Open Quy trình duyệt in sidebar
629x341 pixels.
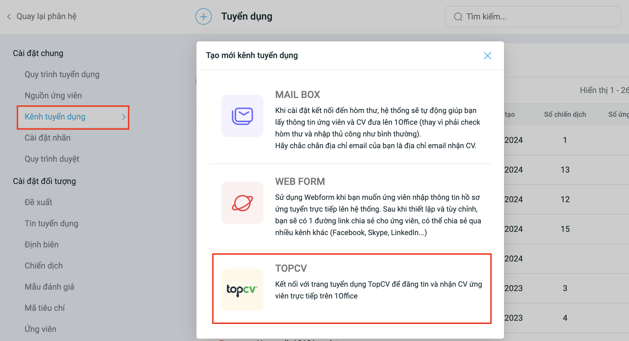(x=52, y=159)
